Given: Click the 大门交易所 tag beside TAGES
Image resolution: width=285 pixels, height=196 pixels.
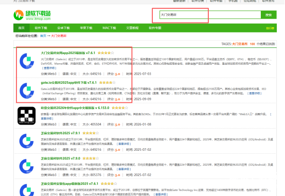Looking at the screenshot, I should tap(240, 44).
